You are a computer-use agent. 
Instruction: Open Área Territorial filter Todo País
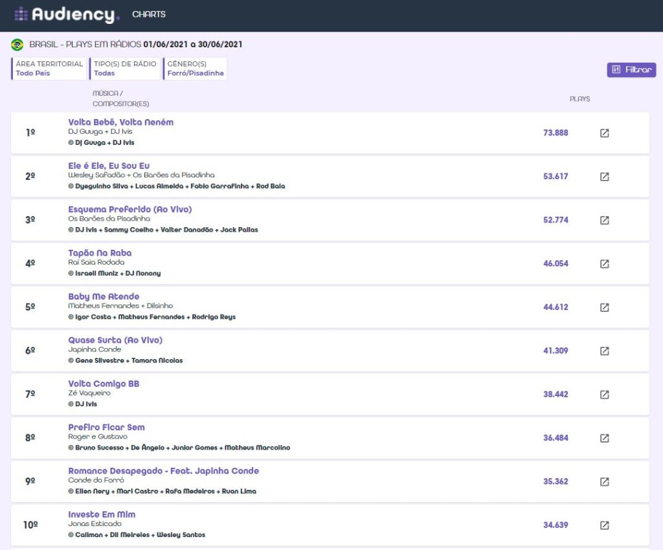click(49, 69)
